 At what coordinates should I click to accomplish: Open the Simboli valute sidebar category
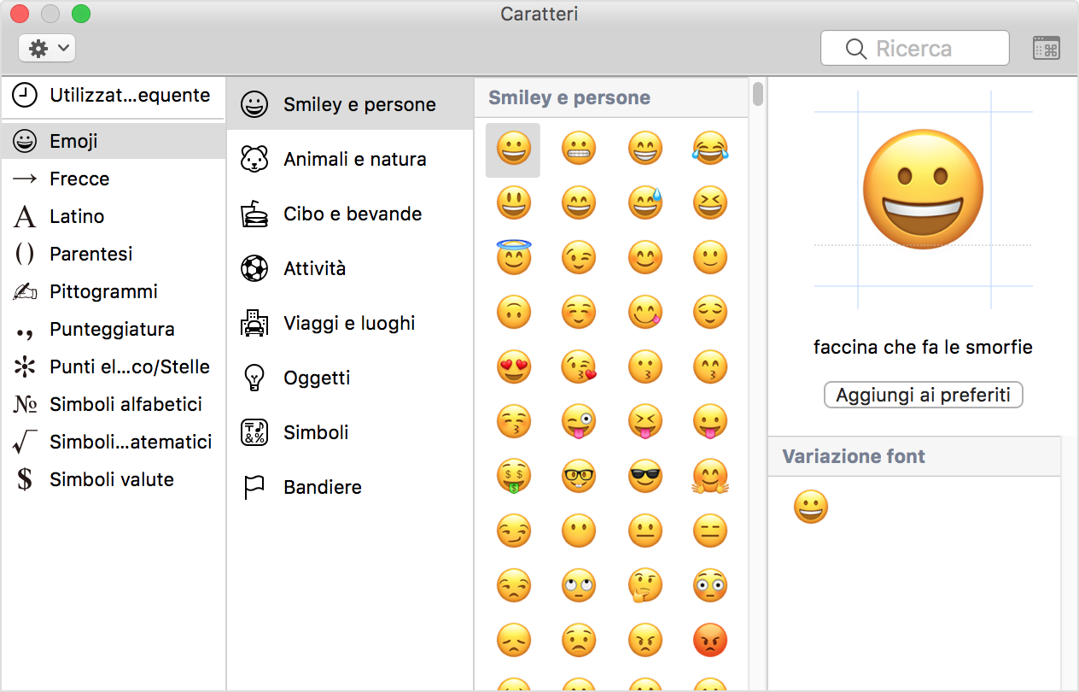pos(111,479)
